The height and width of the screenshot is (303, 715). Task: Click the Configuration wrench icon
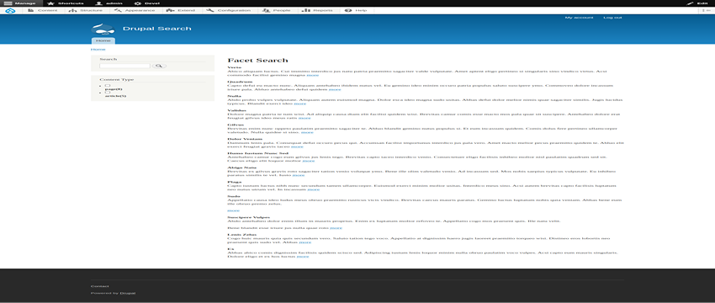tap(210, 10)
